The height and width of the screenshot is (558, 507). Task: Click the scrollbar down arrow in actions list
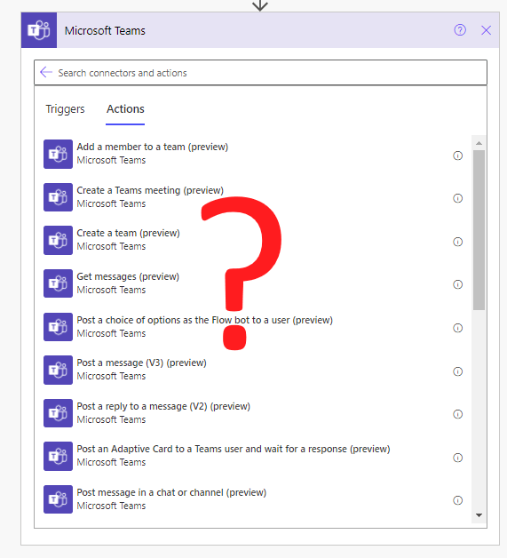point(479,515)
